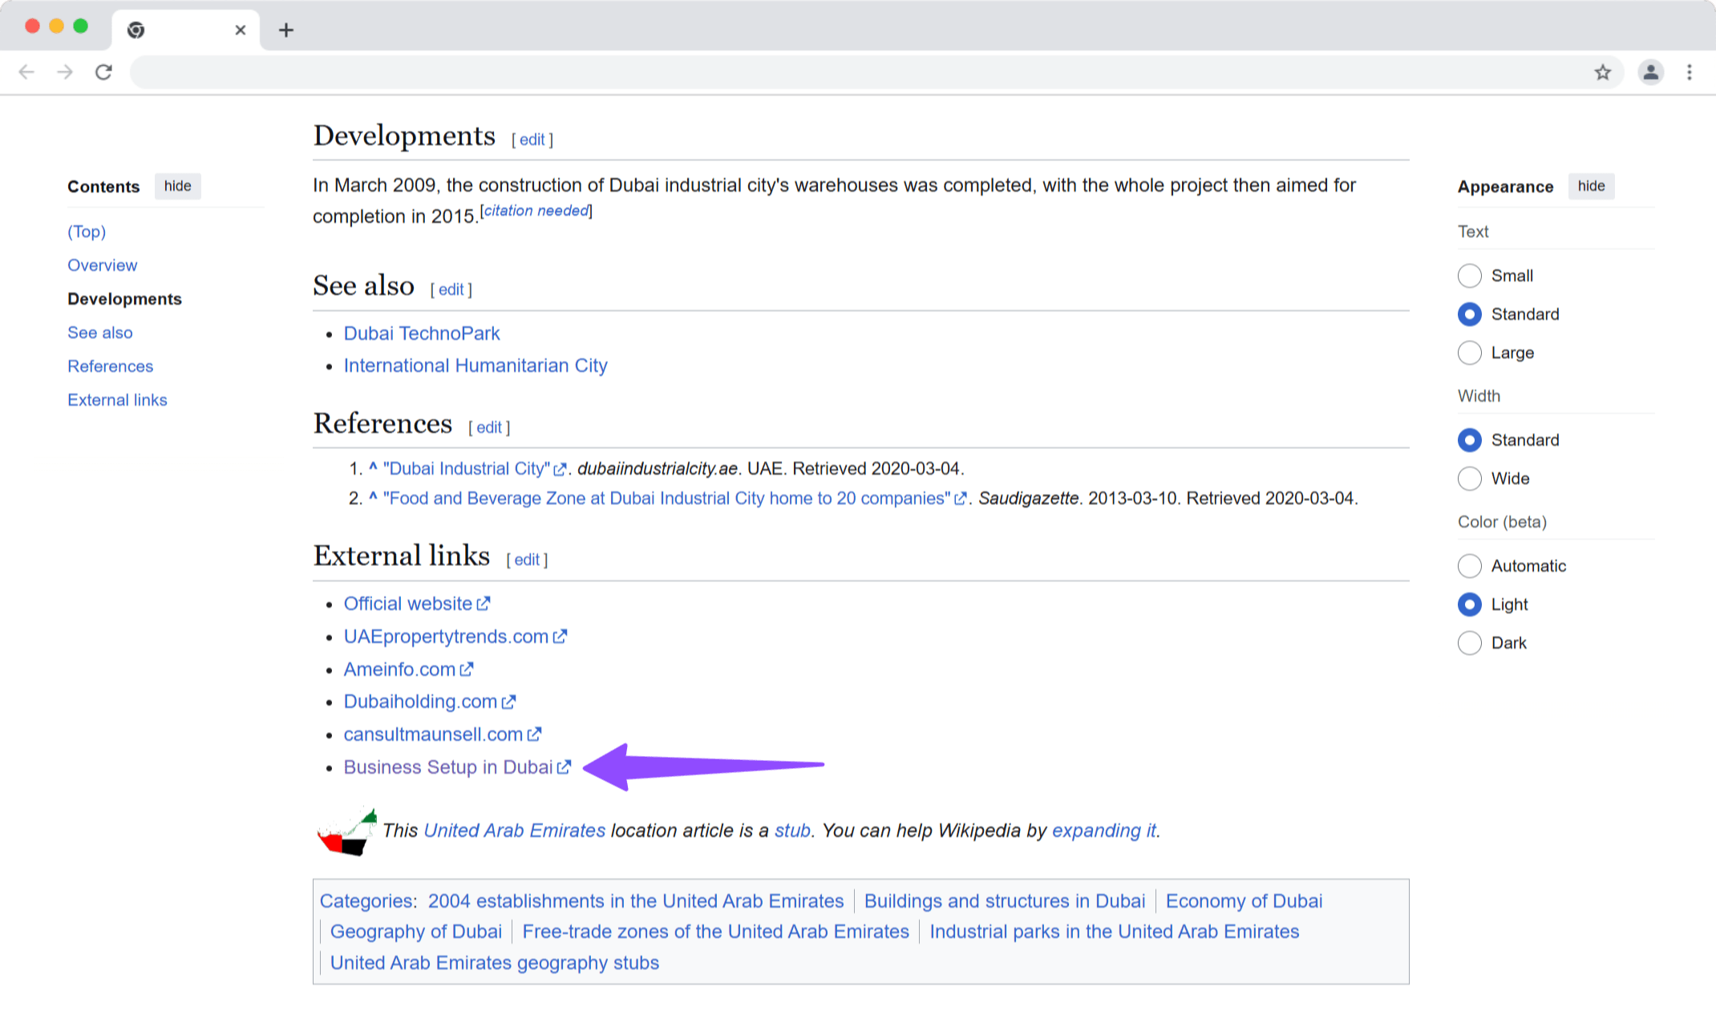This screenshot has height=1011, width=1716.
Task: Go to External links in contents
Action: (x=117, y=400)
